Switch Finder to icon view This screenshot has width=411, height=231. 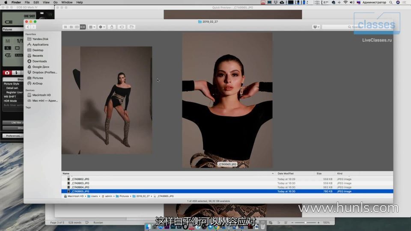pos(66,27)
